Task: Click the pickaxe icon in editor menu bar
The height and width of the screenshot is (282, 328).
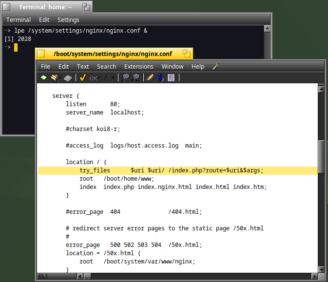Action: [216, 66]
